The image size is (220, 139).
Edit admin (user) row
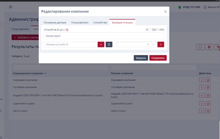(x=208, y=111)
